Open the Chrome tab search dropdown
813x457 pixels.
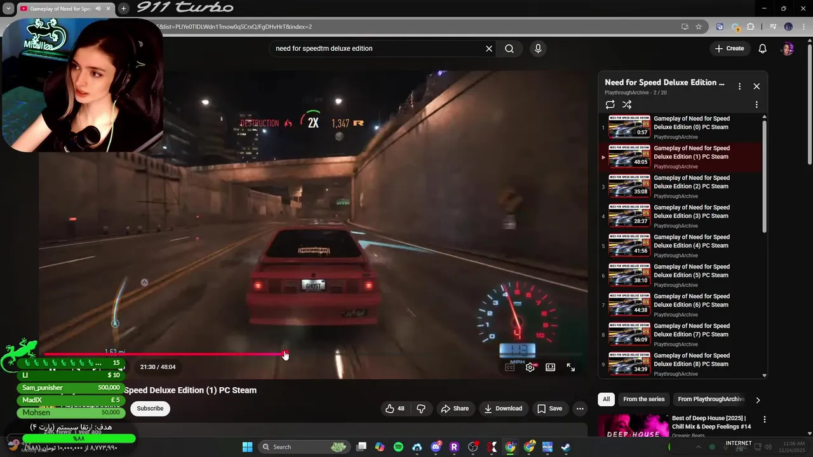[8, 8]
